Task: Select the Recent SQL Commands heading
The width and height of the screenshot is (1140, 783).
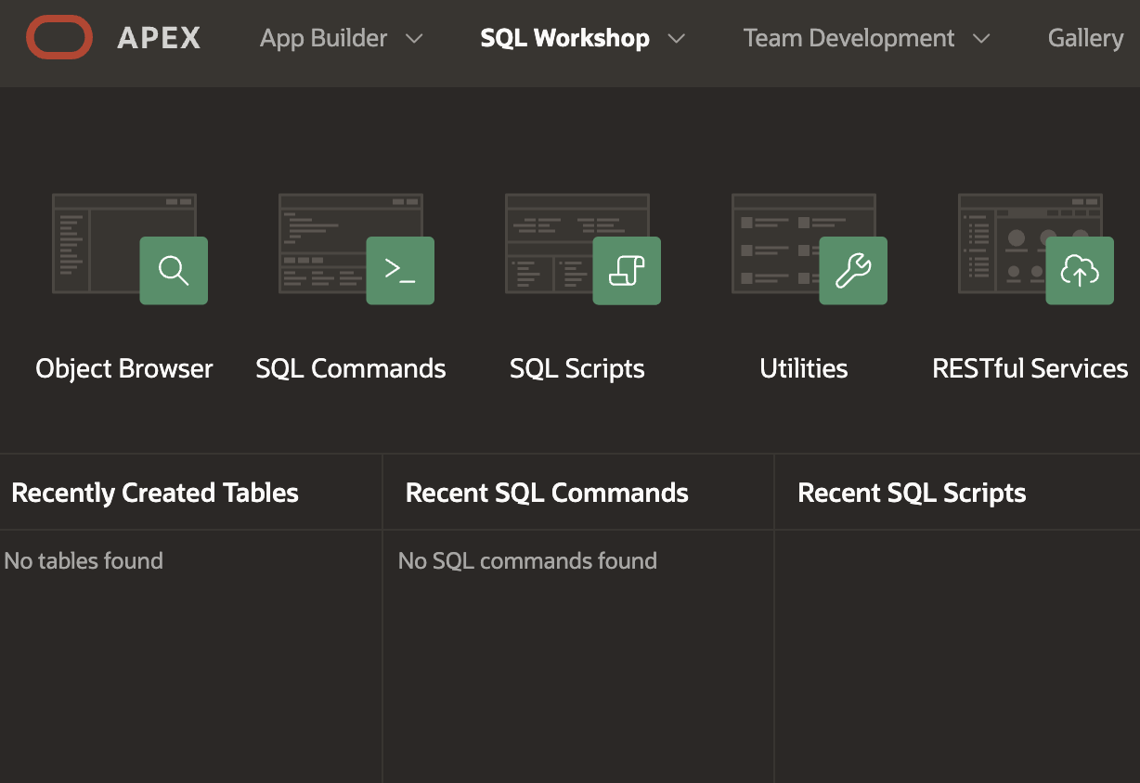Action: coord(547,493)
